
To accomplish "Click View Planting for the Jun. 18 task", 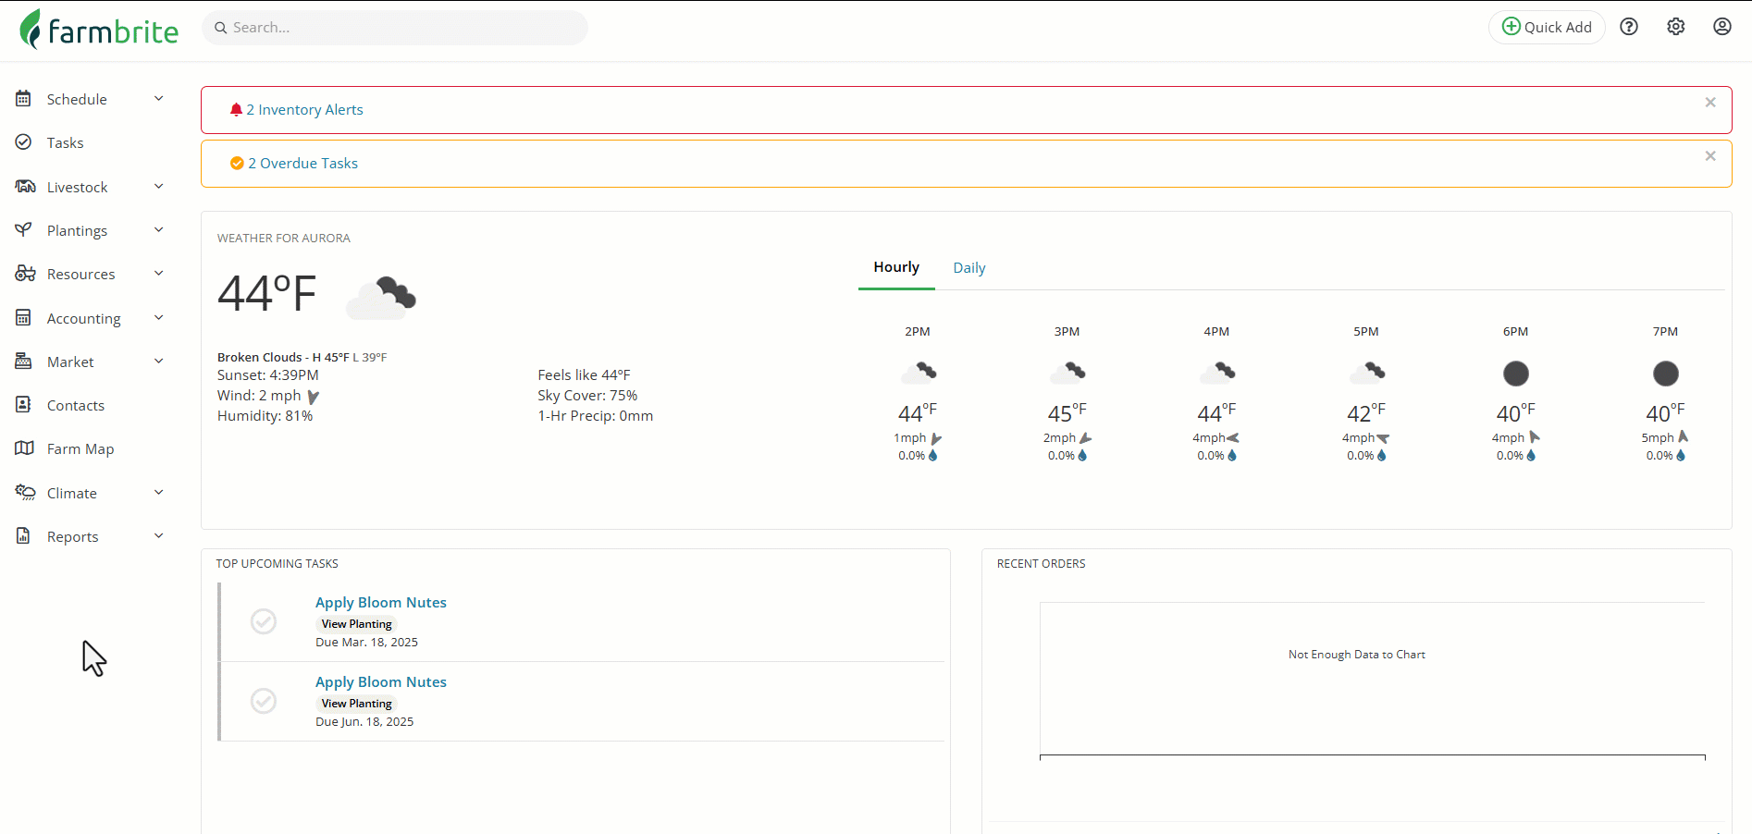I will click(357, 704).
